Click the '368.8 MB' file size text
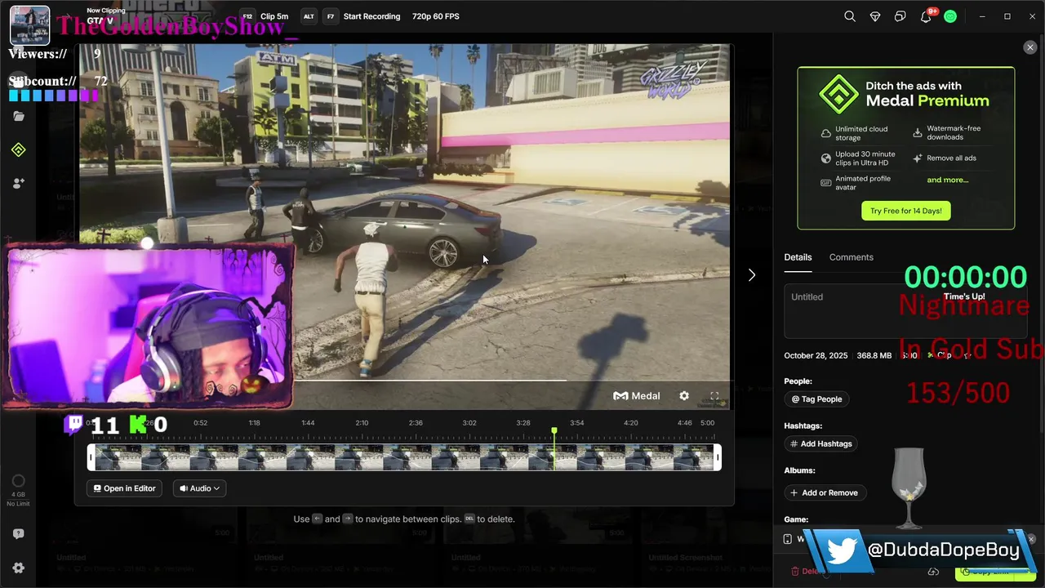1045x588 pixels. click(x=874, y=356)
